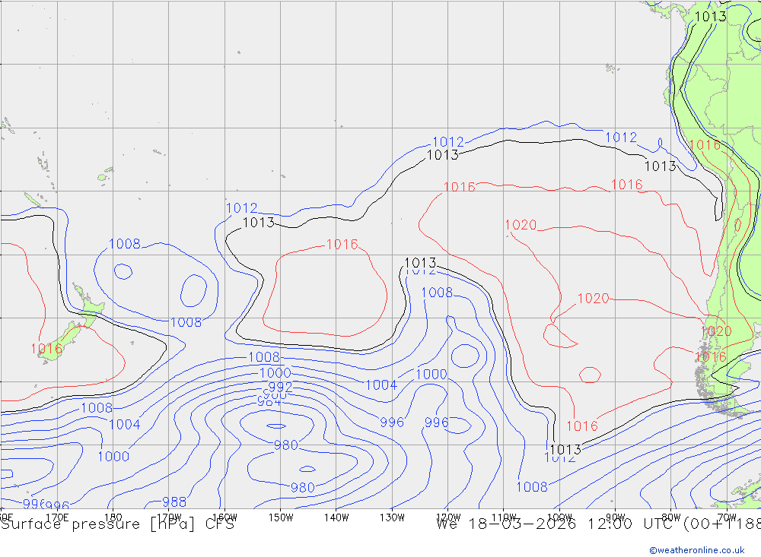This screenshot has width=761, height=557.
Task: Select the 'Surface pressure [hPa] CFS' title
Action: 117,524
